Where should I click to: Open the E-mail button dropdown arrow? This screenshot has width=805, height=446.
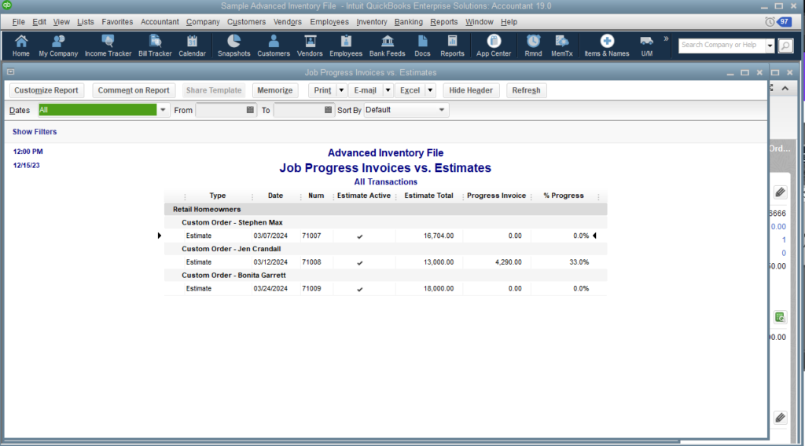(x=388, y=90)
